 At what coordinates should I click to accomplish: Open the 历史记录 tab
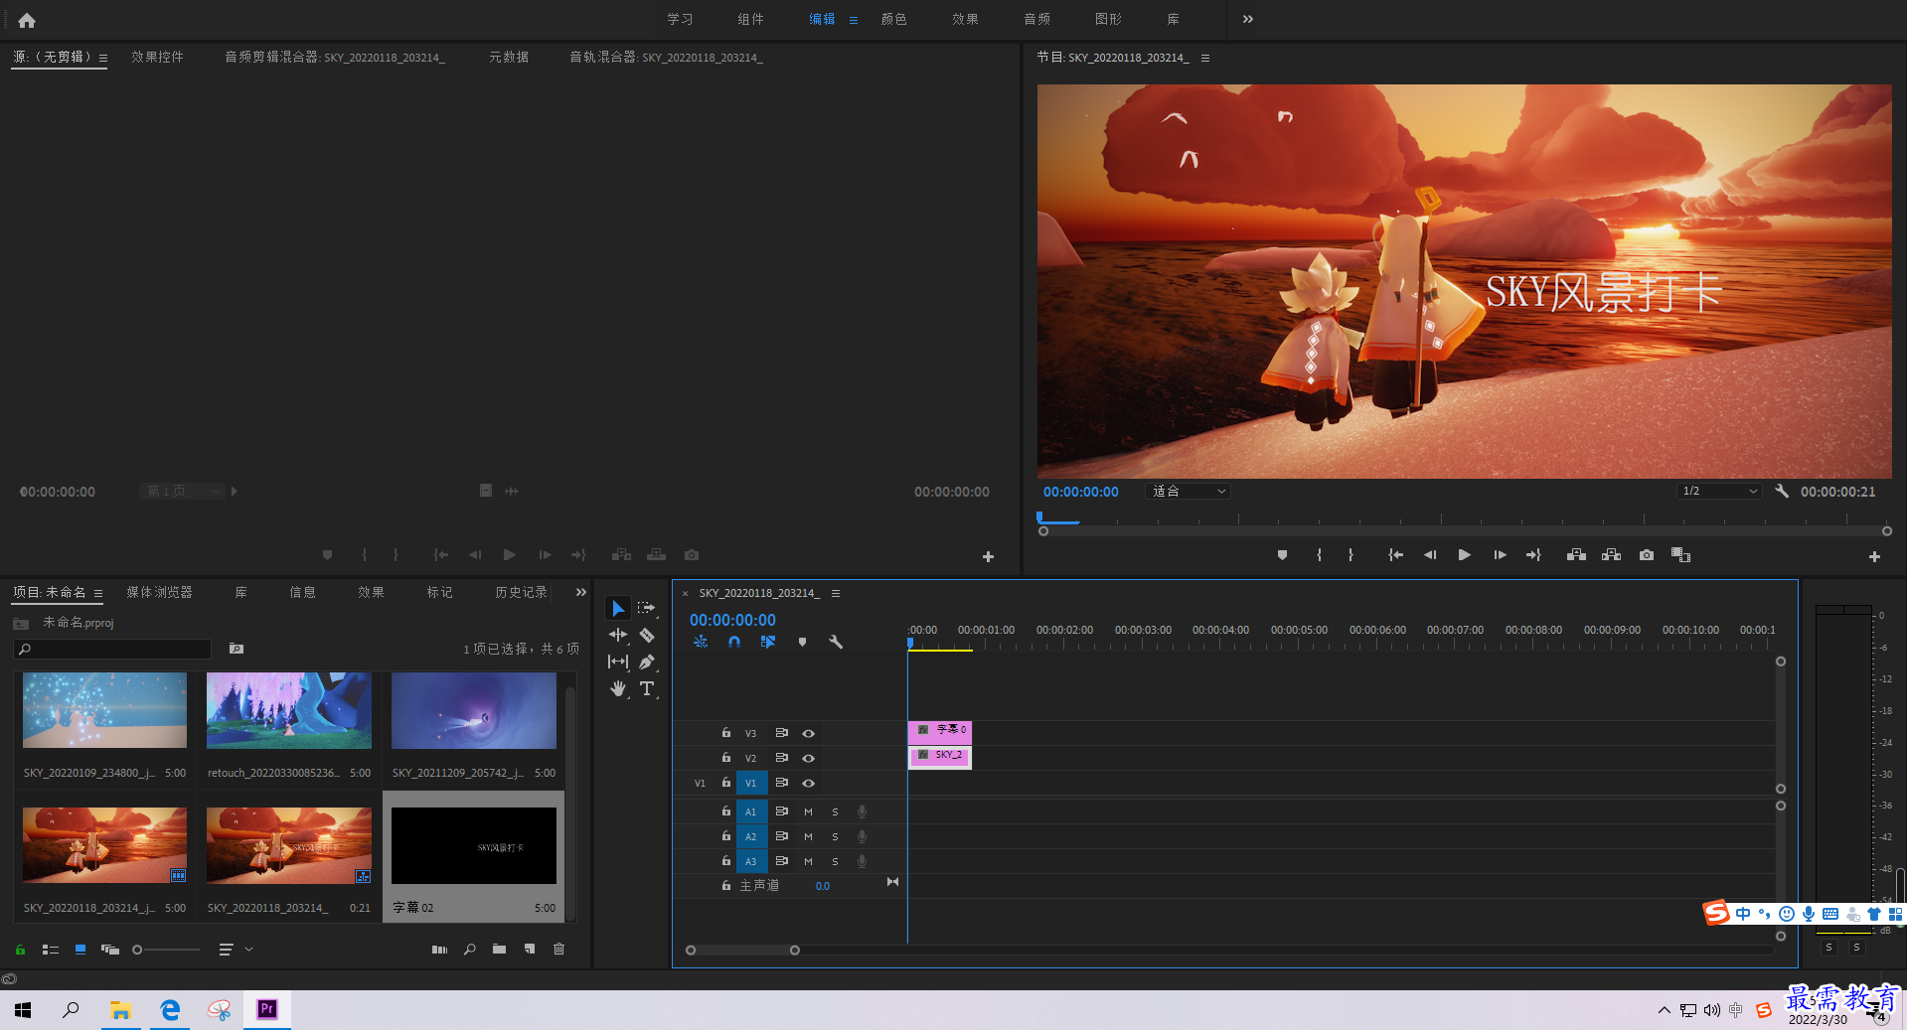521,592
